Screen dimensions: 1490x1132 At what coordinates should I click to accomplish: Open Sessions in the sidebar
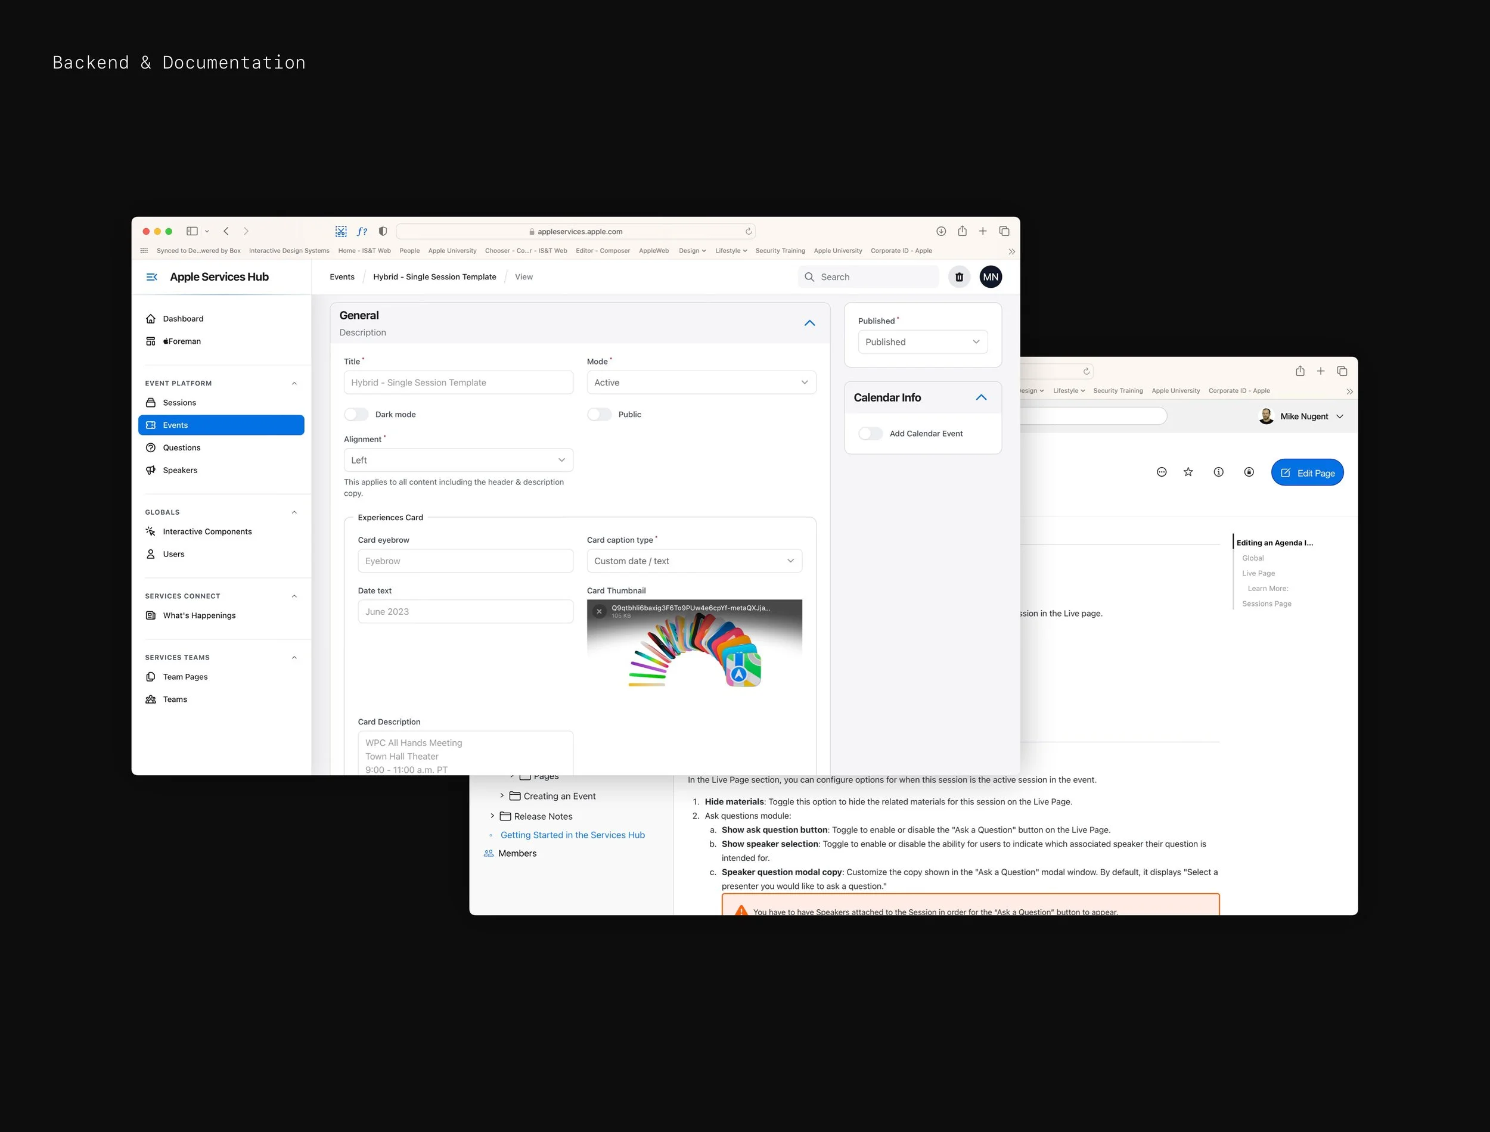pos(179,403)
